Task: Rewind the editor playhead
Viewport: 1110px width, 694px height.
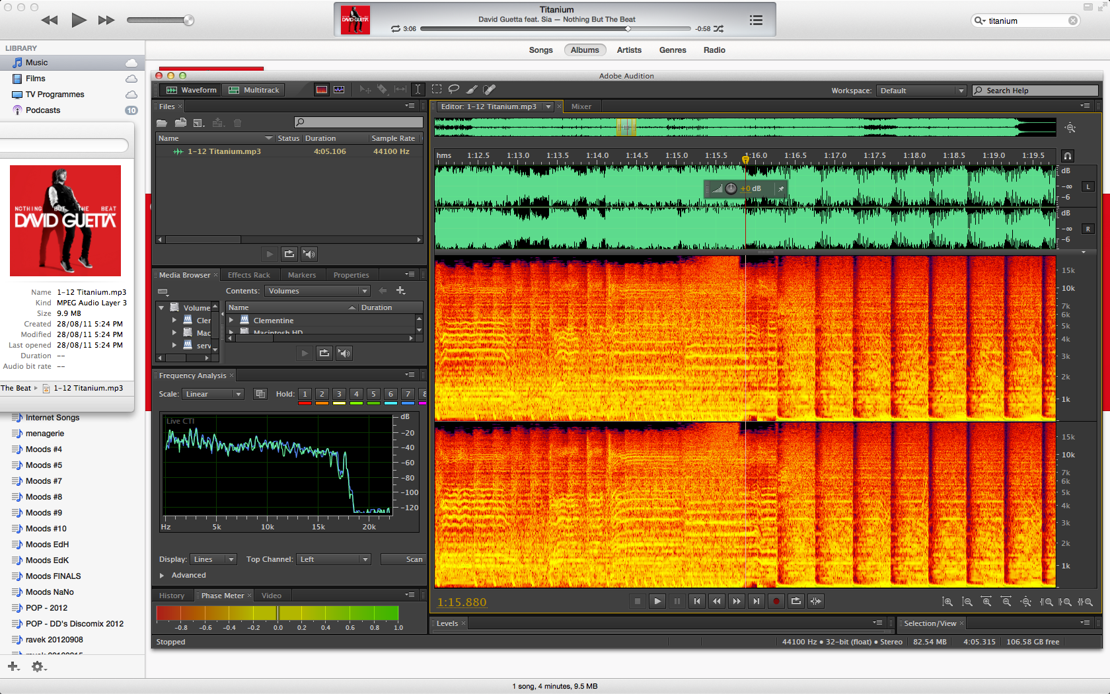Action: point(717,601)
